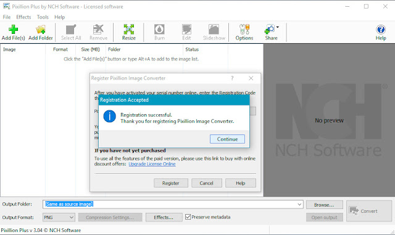Click the Convert button
The image size is (395, 235).
pyautogui.click(x=369, y=211)
